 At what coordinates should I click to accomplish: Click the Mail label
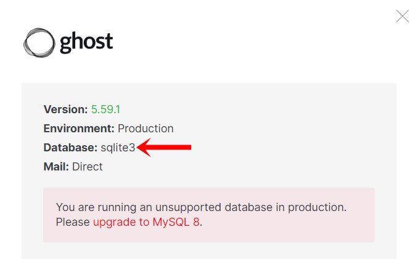coord(56,167)
